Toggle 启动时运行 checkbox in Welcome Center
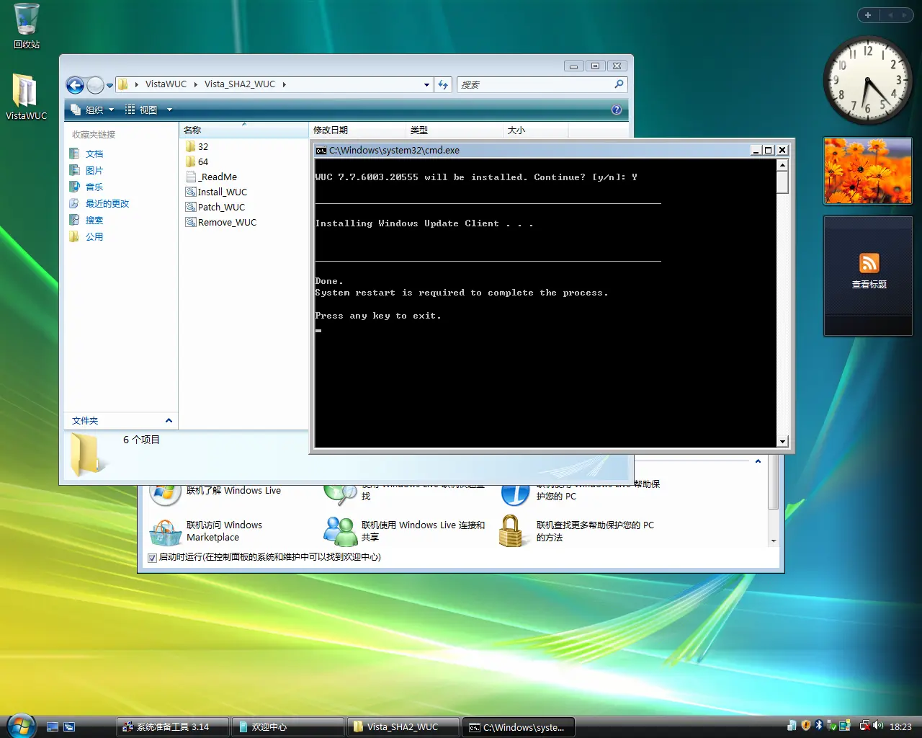The height and width of the screenshot is (738, 922). (152, 557)
